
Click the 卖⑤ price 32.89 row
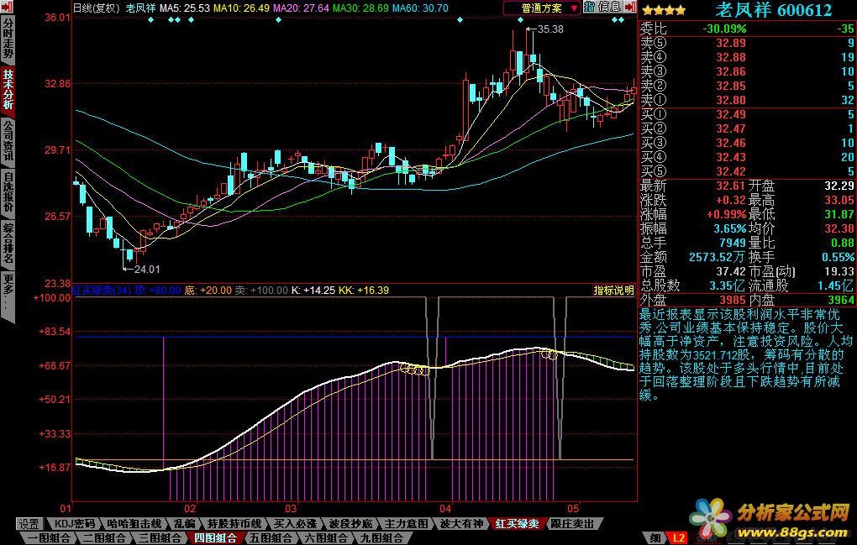click(x=747, y=43)
